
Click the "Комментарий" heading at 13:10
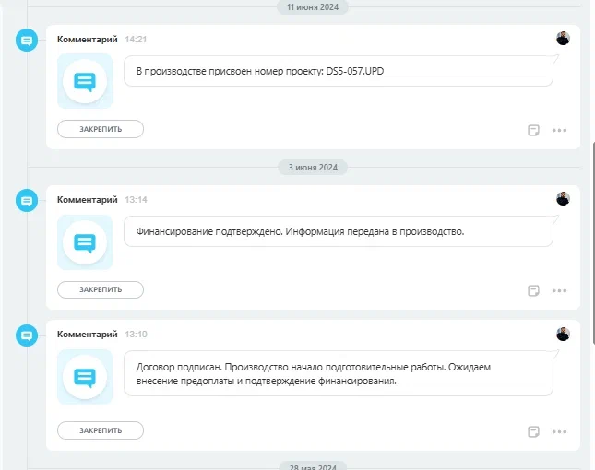[x=88, y=335]
